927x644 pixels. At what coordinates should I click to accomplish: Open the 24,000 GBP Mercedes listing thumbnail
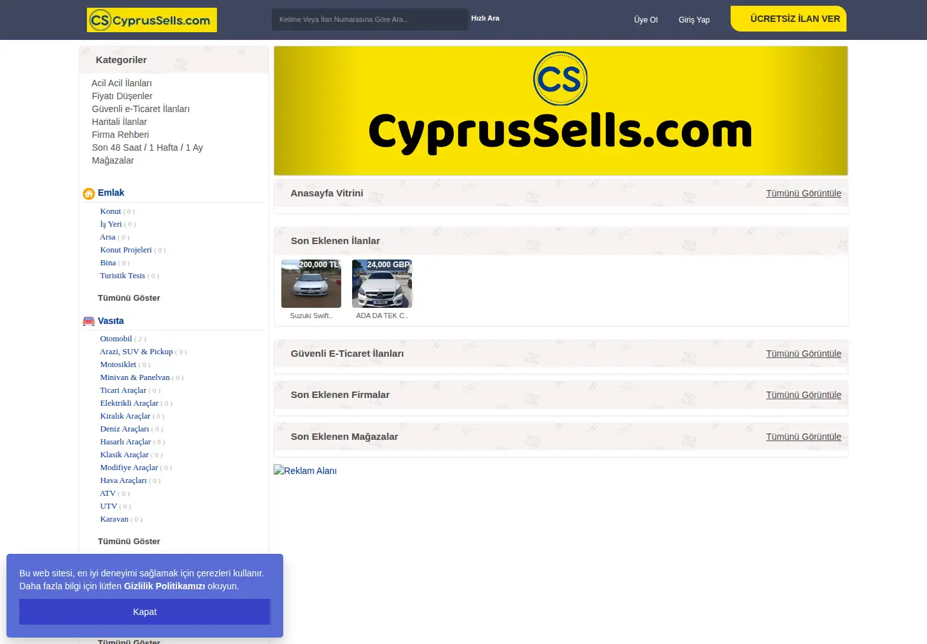click(382, 283)
